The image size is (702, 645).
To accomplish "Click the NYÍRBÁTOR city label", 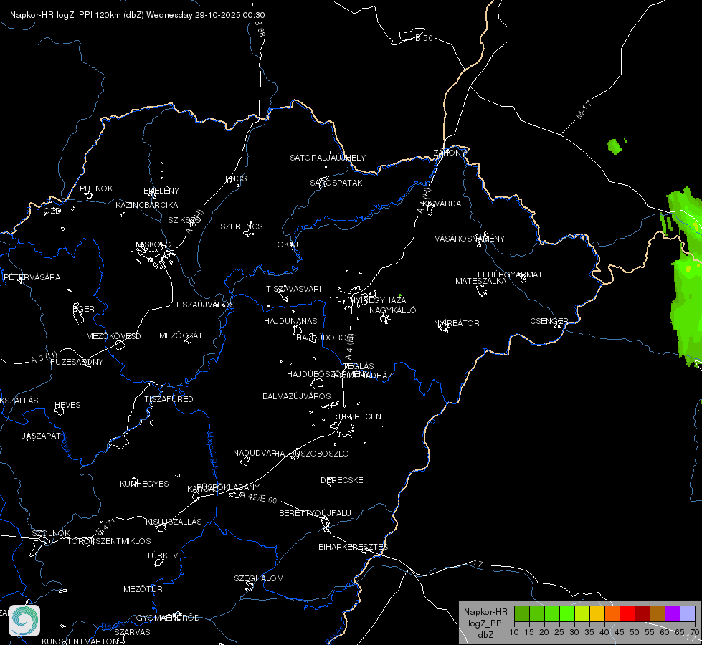I will (x=457, y=323).
